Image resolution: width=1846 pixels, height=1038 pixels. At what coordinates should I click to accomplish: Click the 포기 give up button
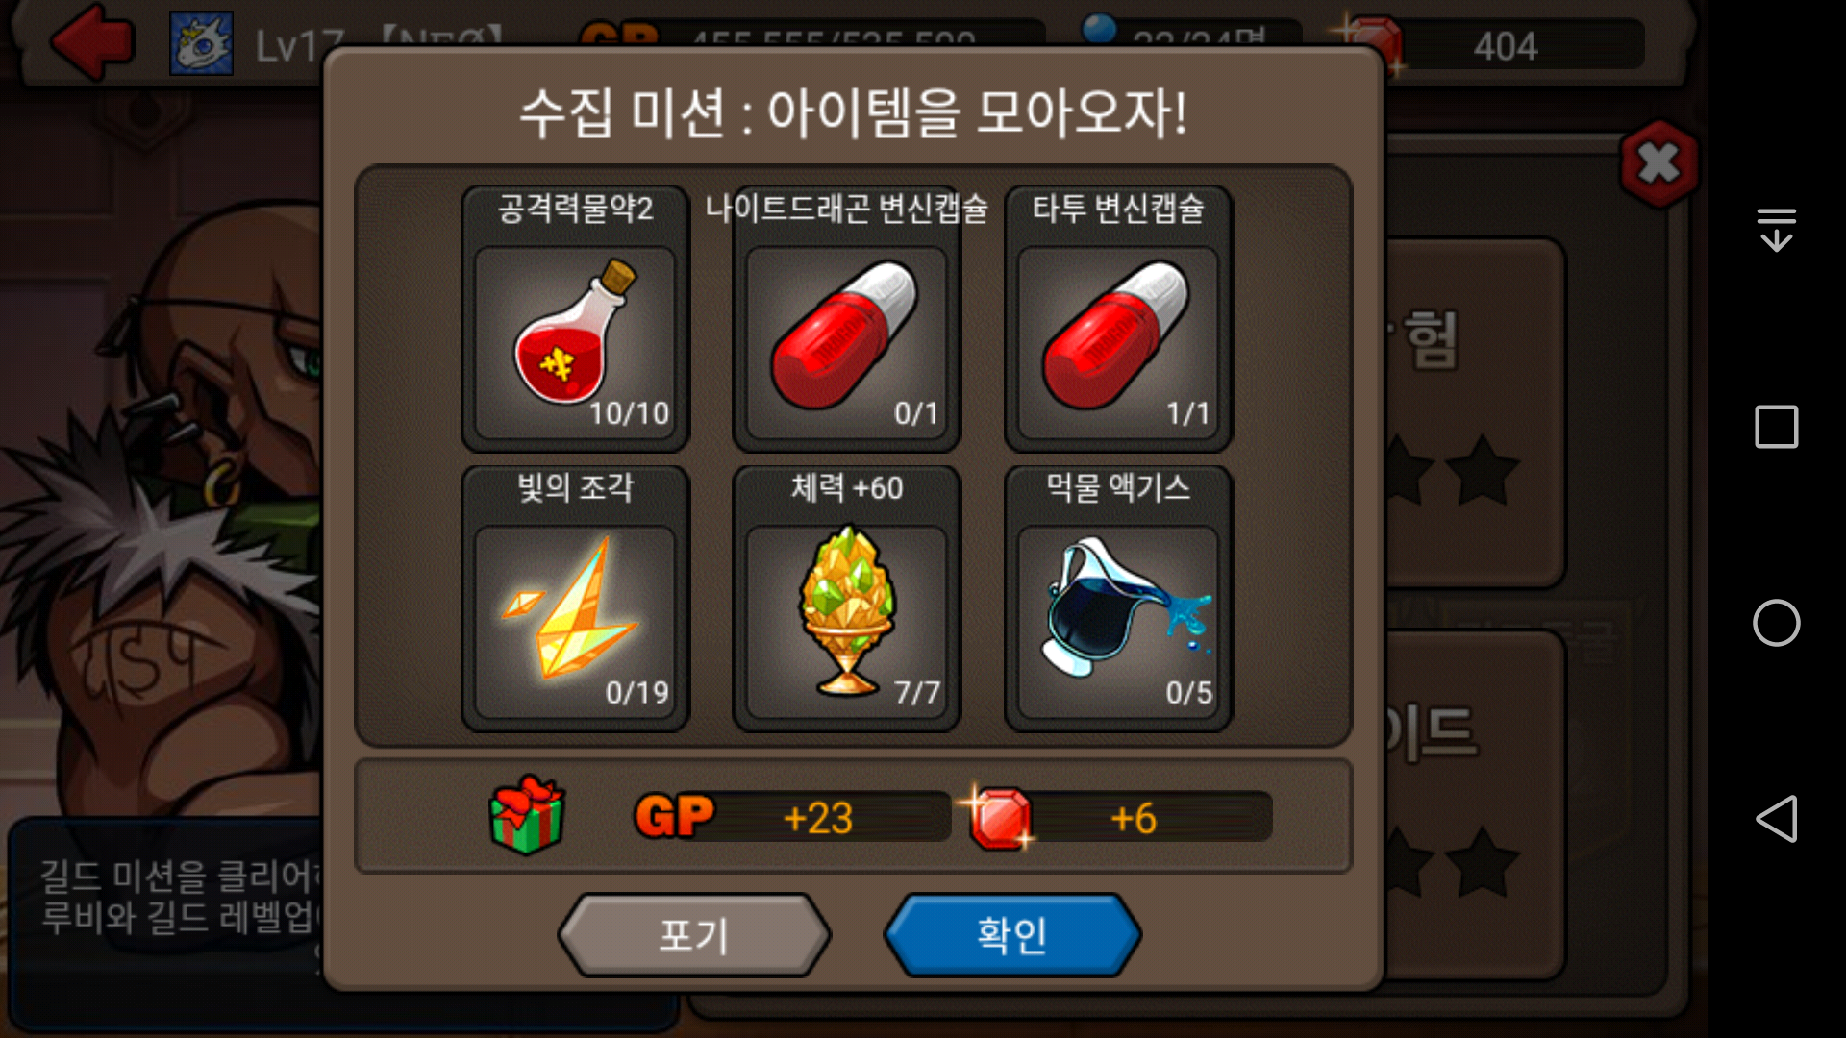tap(693, 935)
